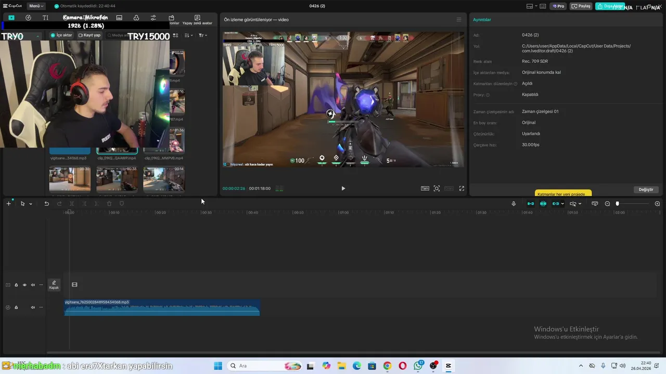The image size is (666, 374).
Task: Mute the audio track
Action: (x=33, y=308)
